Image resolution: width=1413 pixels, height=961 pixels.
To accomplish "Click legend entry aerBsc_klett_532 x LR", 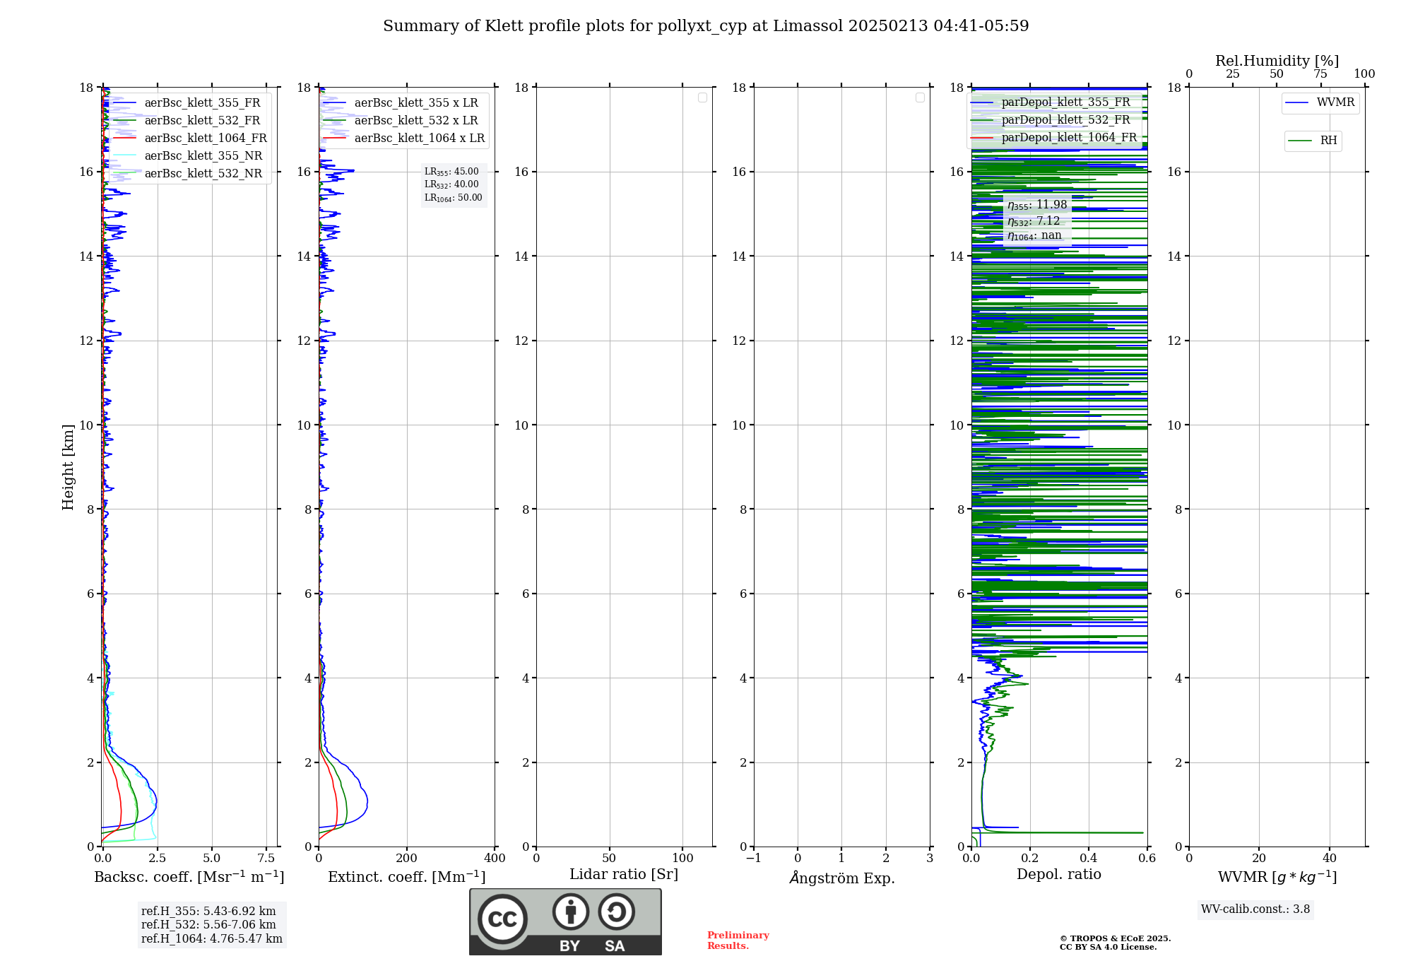I will [416, 120].
